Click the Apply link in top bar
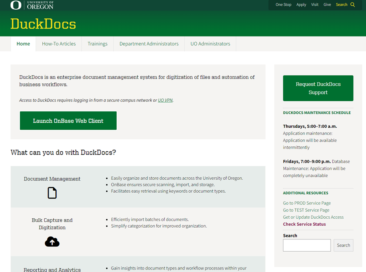The height and width of the screenshot is (272, 366). coord(301,4)
